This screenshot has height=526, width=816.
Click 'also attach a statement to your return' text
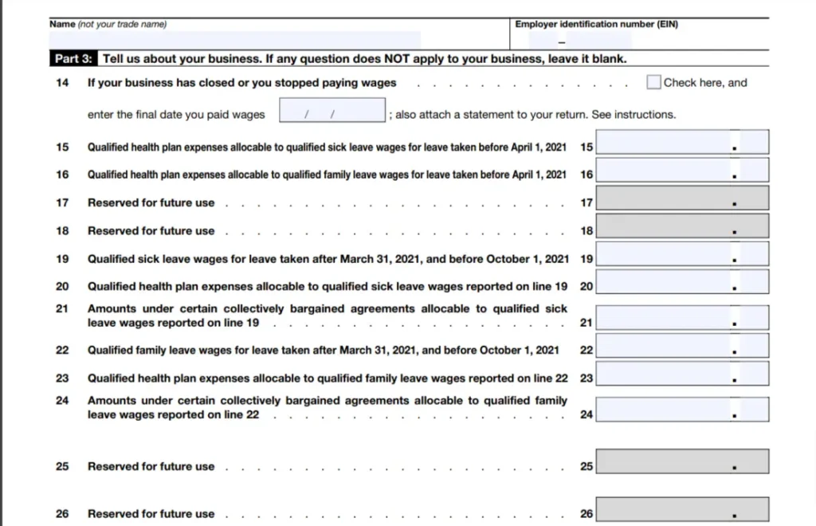click(x=491, y=115)
